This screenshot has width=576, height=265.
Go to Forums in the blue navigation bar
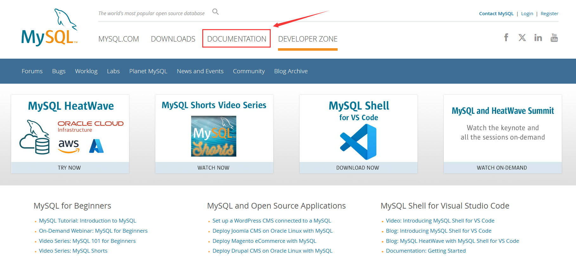(32, 71)
